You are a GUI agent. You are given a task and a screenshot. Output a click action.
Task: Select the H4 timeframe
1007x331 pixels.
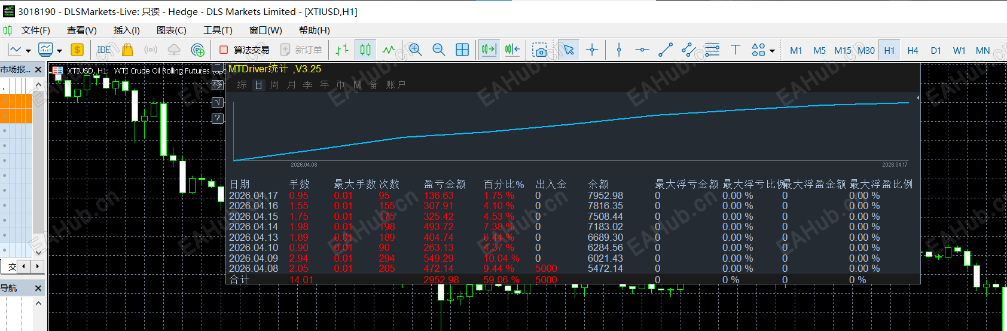click(913, 51)
